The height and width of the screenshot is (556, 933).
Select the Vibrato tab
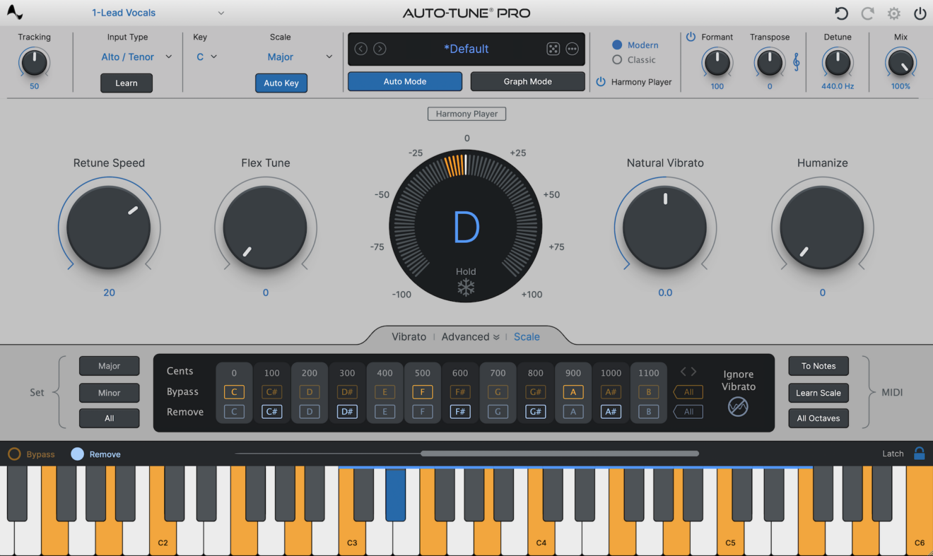click(x=409, y=336)
